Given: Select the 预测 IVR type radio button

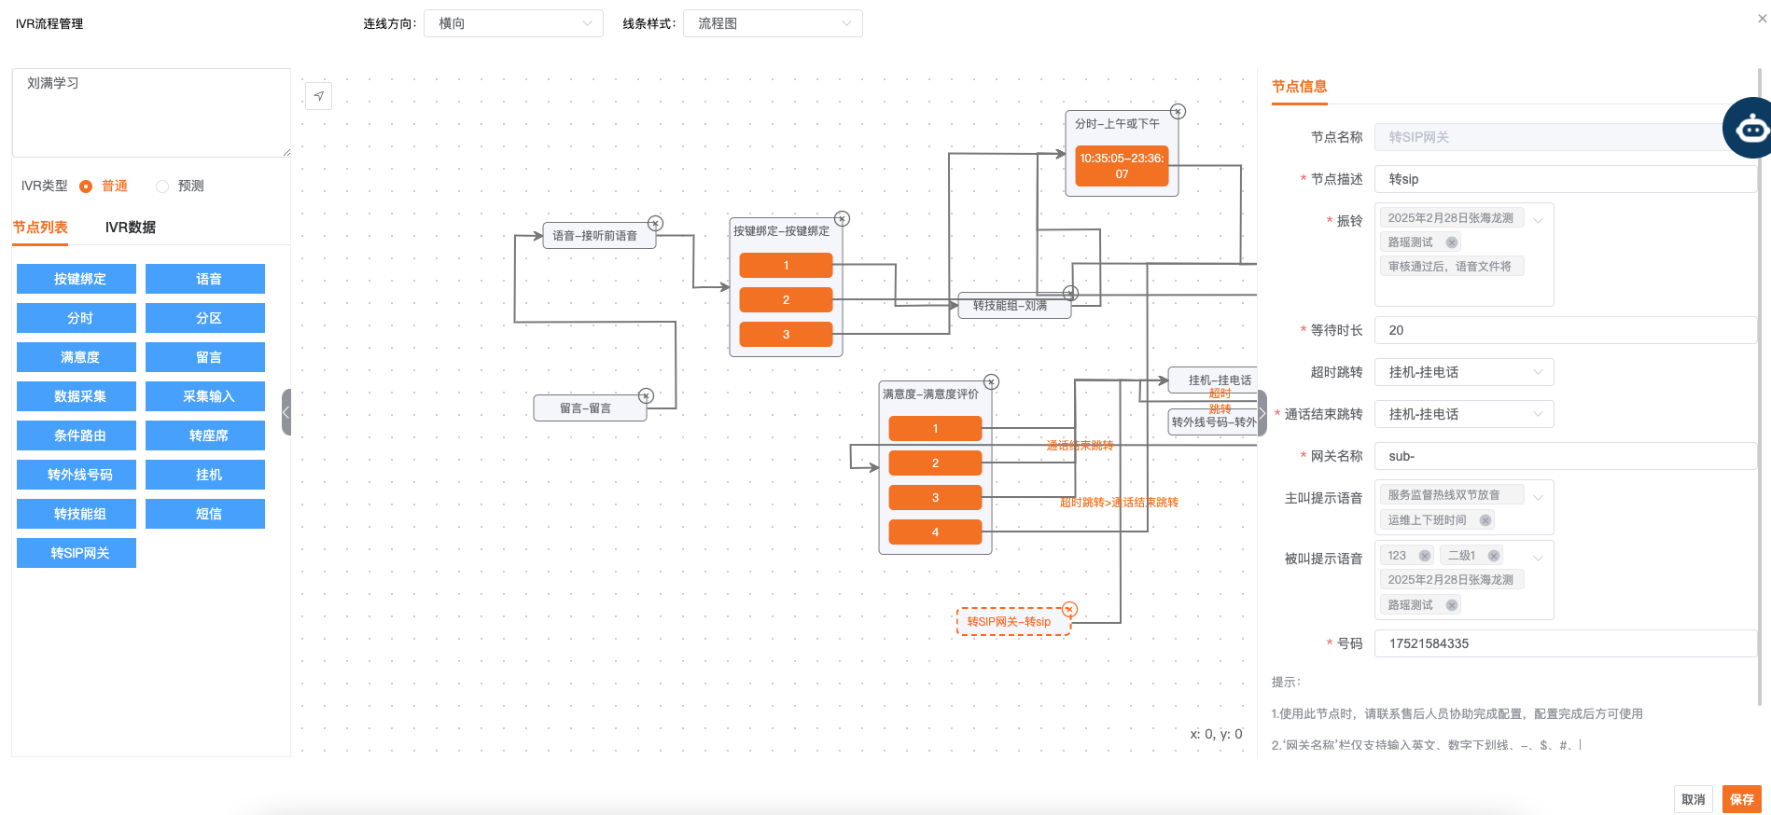Looking at the screenshot, I should [162, 186].
